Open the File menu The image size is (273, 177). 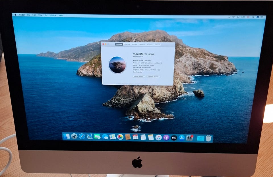28,15
